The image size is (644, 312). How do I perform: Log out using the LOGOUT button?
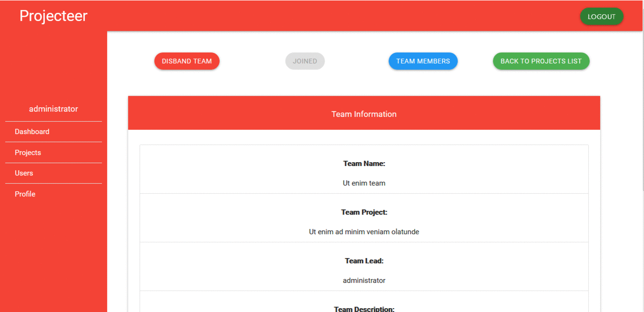[x=602, y=16]
